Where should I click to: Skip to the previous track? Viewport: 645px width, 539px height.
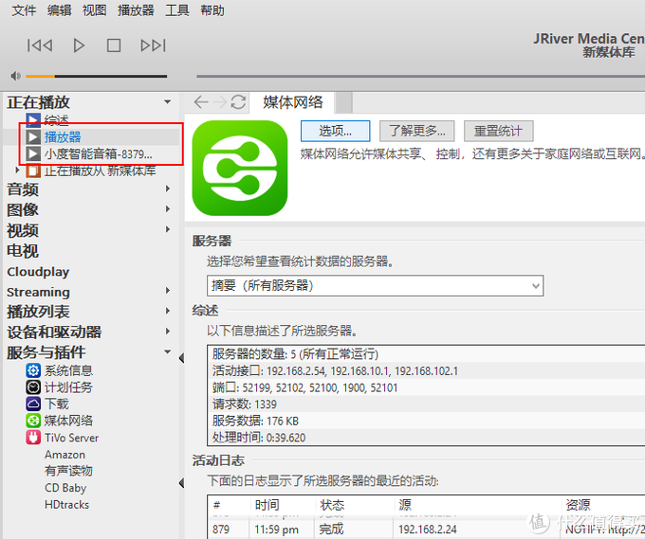point(40,45)
